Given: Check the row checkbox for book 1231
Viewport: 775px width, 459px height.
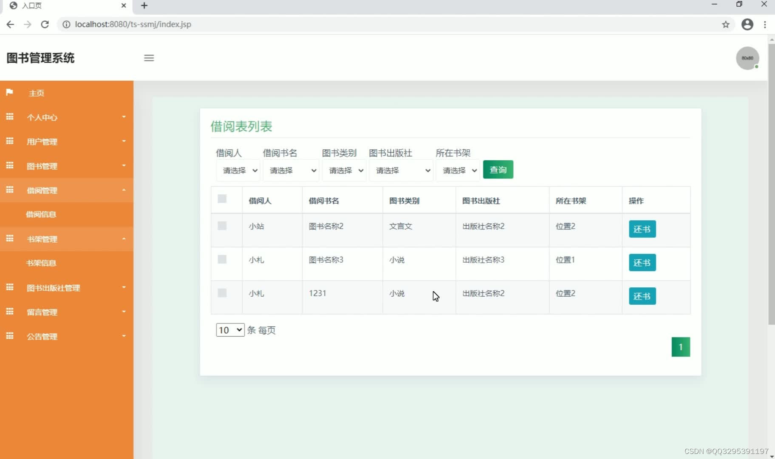Looking at the screenshot, I should [222, 293].
